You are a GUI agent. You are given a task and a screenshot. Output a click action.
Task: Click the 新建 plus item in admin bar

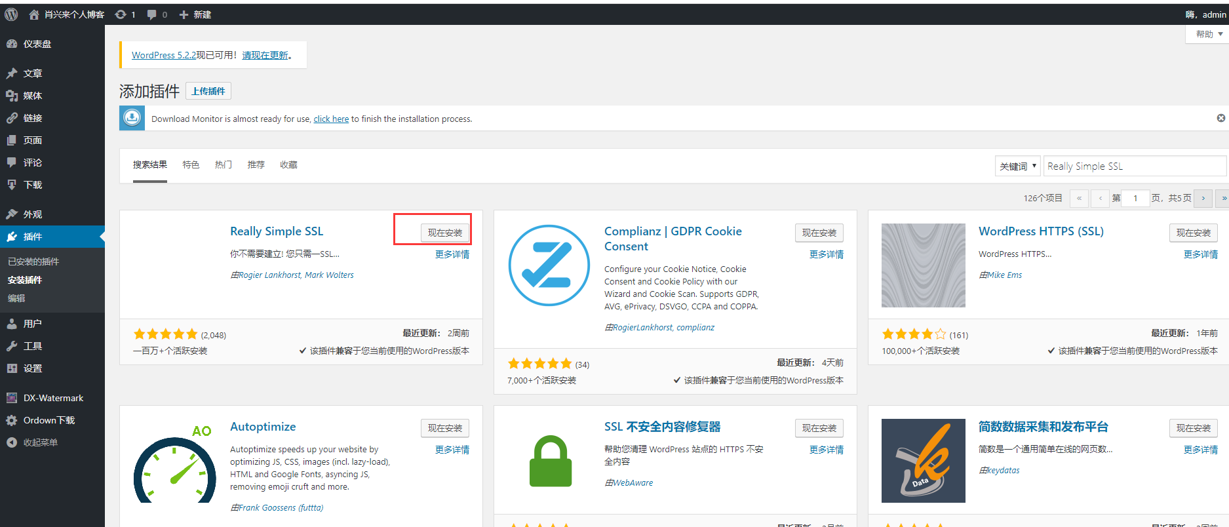195,14
